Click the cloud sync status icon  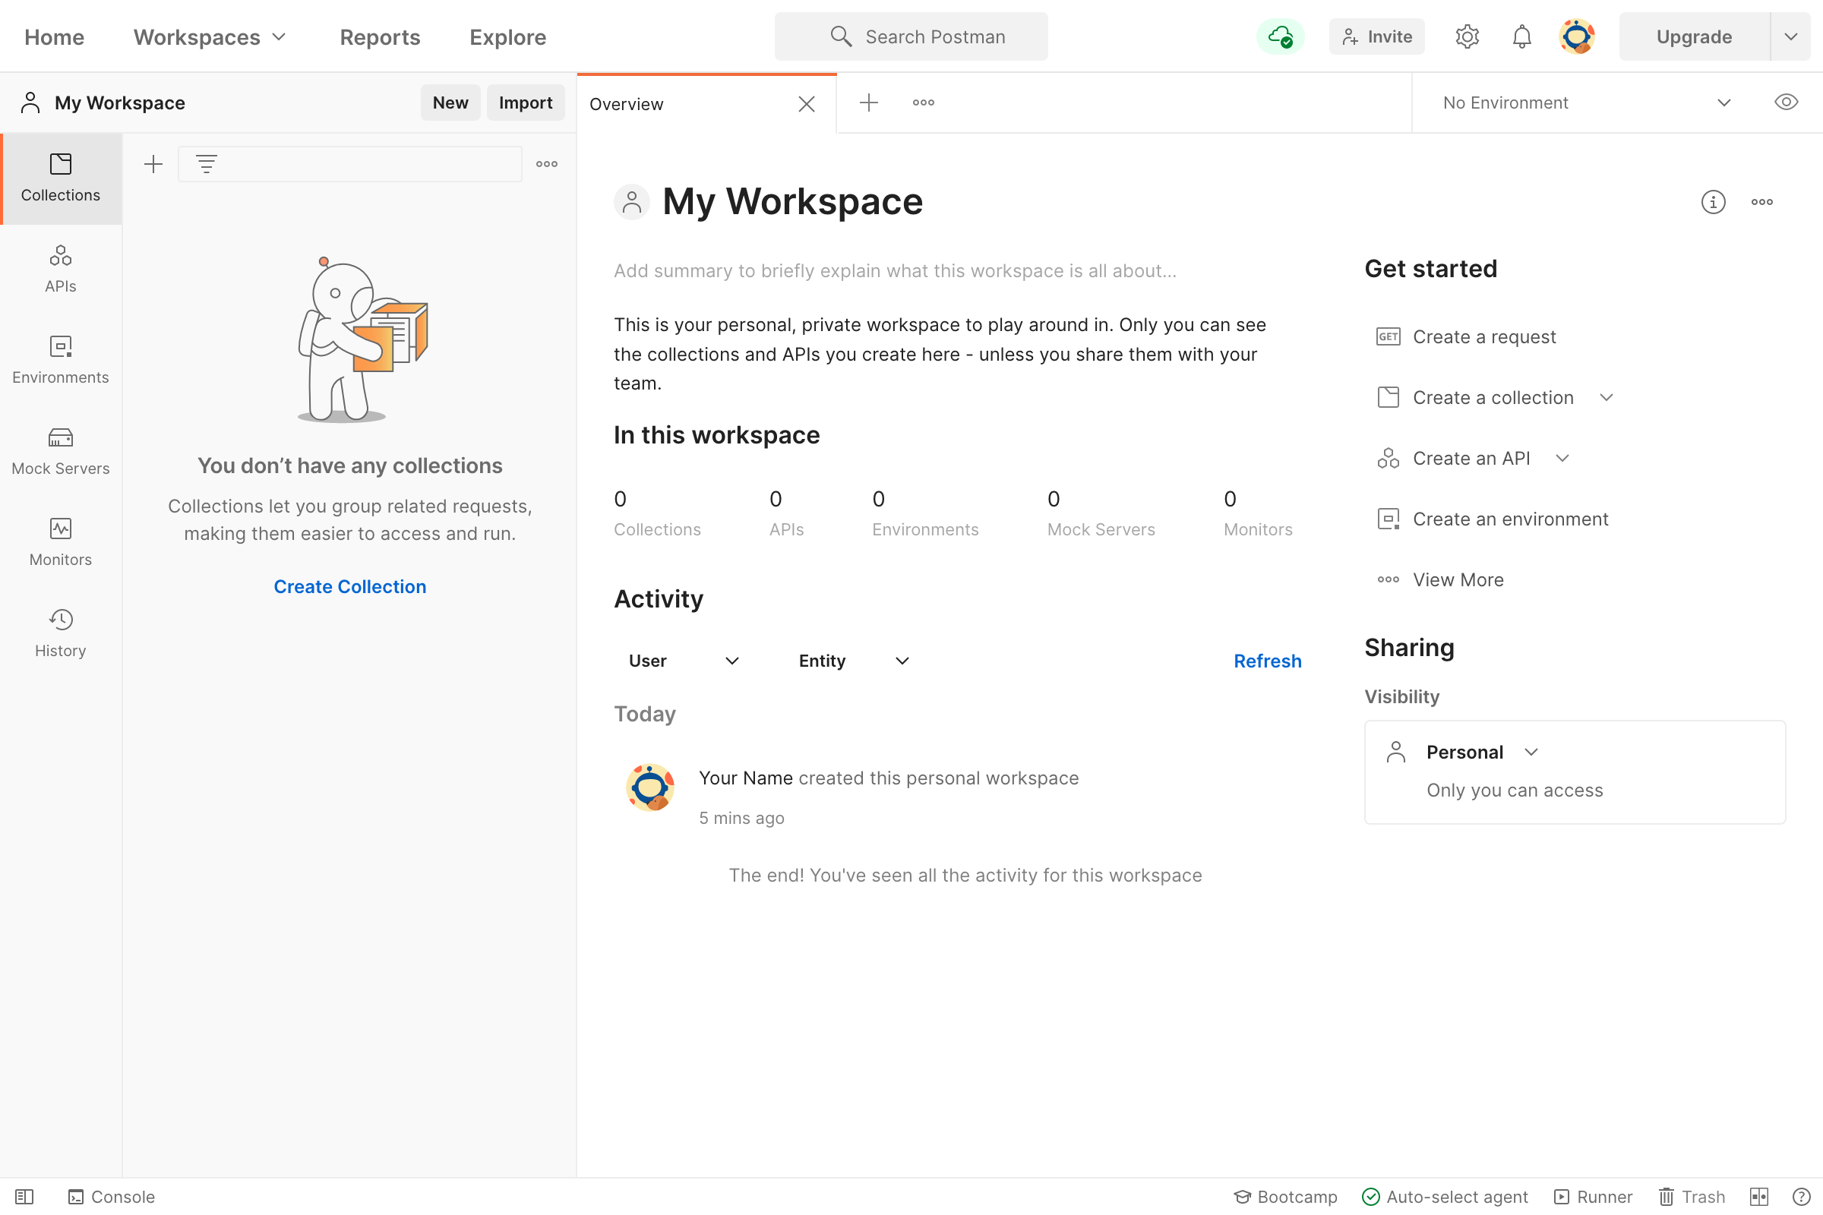(x=1281, y=36)
